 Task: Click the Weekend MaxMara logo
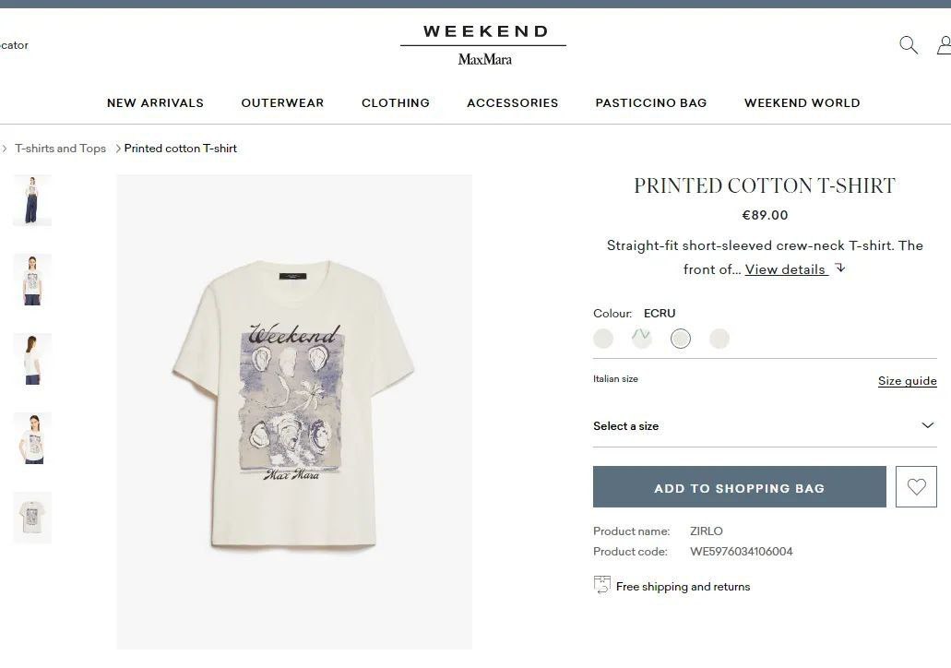coord(484,45)
